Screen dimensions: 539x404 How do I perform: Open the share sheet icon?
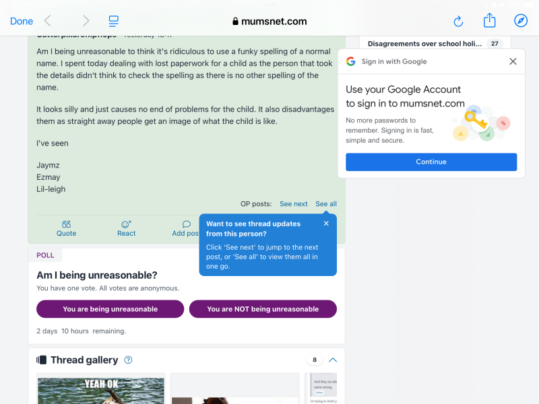pyautogui.click(x=489, y=21)
